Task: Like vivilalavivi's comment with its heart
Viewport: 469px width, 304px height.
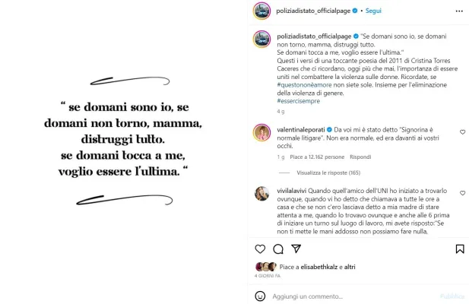Action: pos(462,193)
